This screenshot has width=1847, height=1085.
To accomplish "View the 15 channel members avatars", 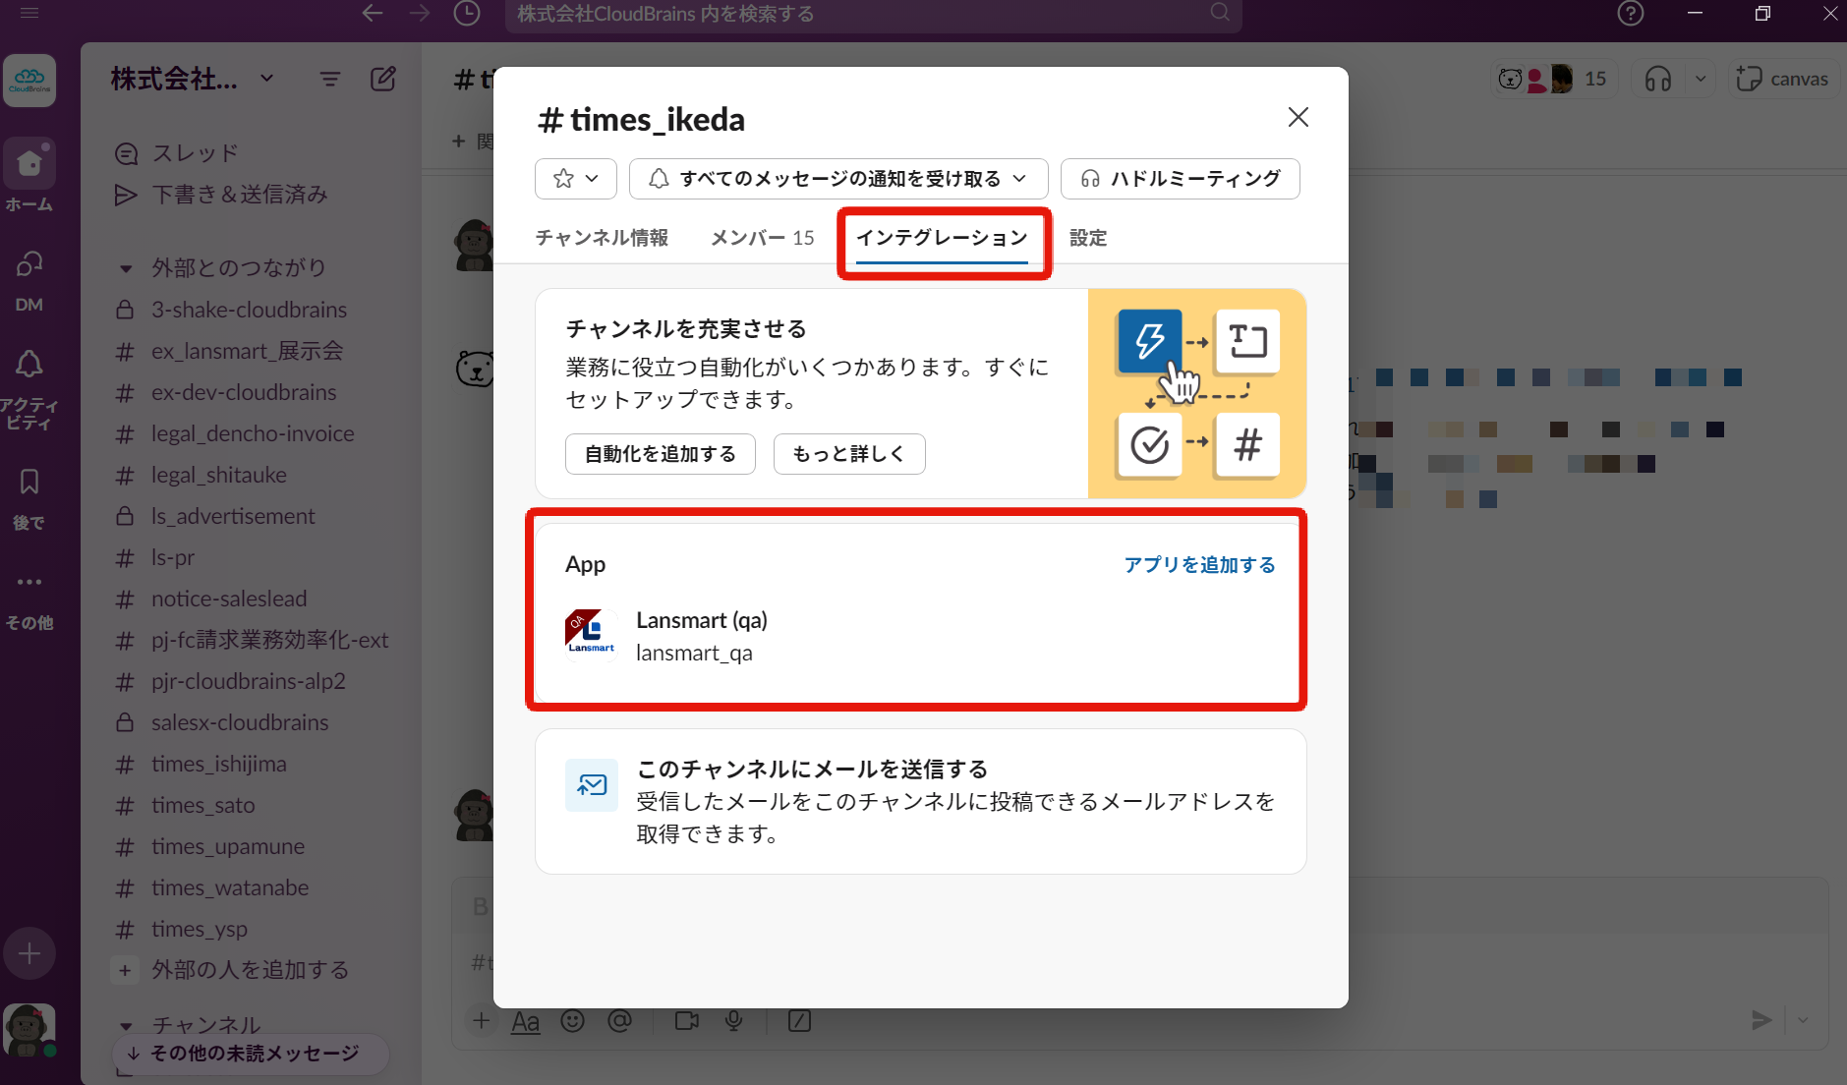I will [1553, 79].
